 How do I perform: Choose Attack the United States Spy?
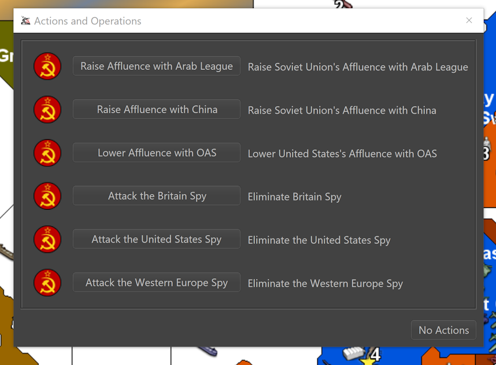click(156, 239)
